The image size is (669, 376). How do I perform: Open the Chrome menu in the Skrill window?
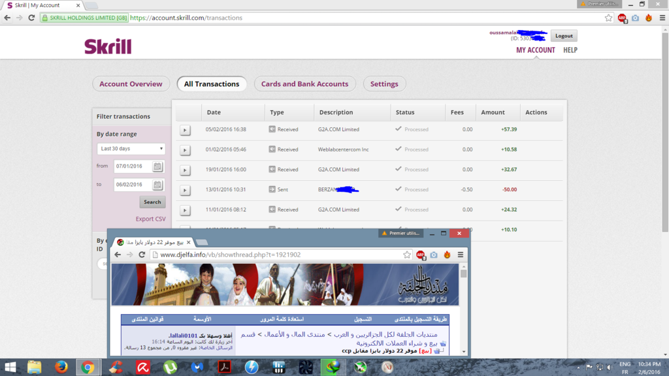coord(662,18)
